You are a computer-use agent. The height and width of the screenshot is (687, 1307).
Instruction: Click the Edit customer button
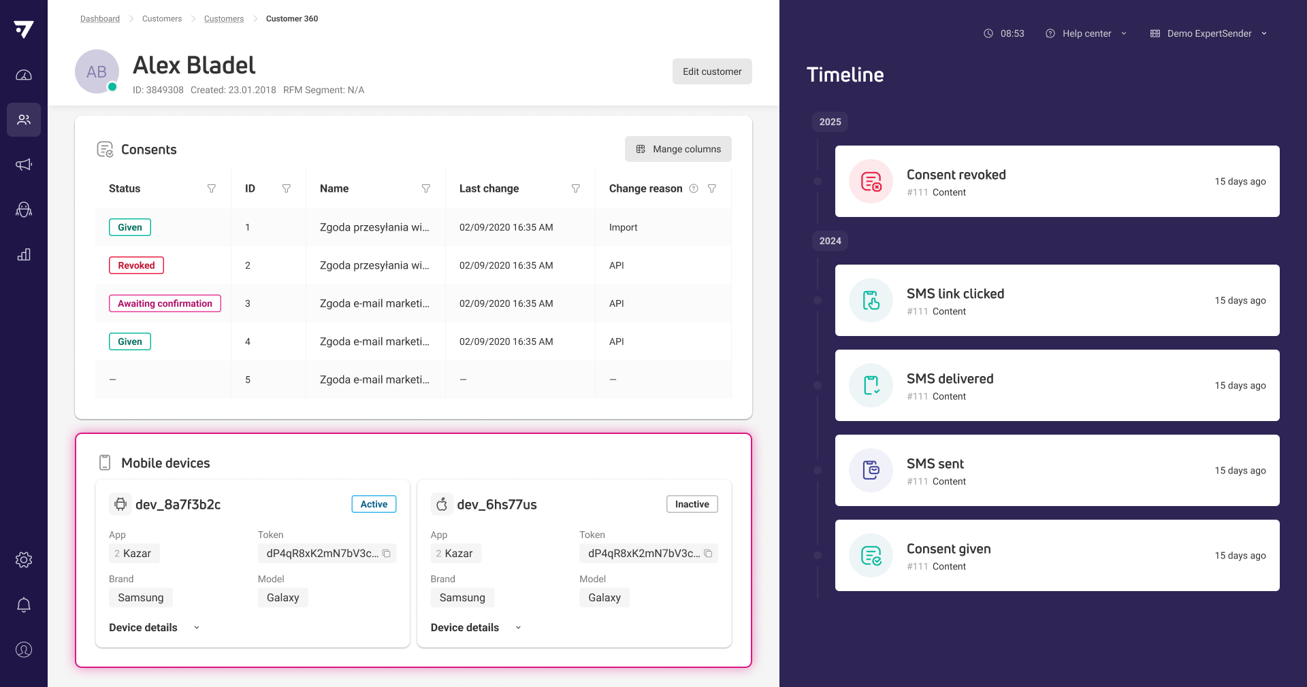click(x=712, y=71)
